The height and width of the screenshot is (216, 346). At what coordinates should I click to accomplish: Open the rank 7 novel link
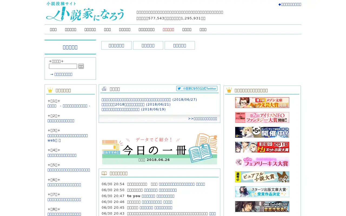point(64,200)
